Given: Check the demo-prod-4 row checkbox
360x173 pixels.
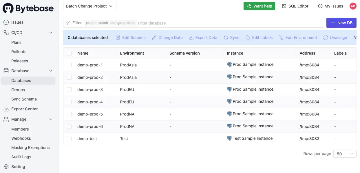Looking at the screenshot, I should pos(69,102).
